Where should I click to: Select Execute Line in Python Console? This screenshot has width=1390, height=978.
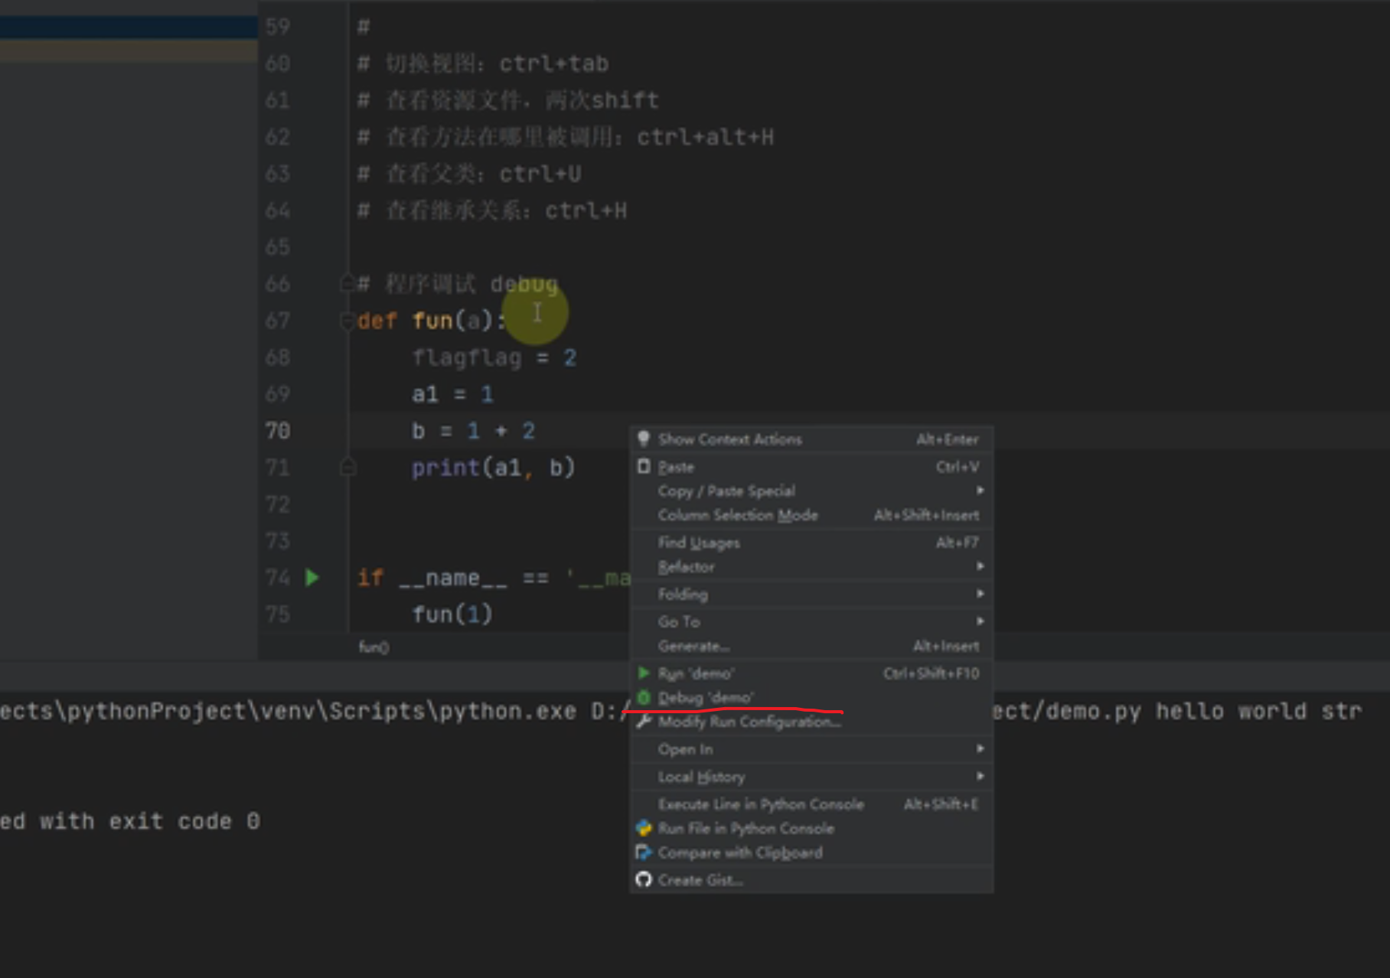point(811,804)
